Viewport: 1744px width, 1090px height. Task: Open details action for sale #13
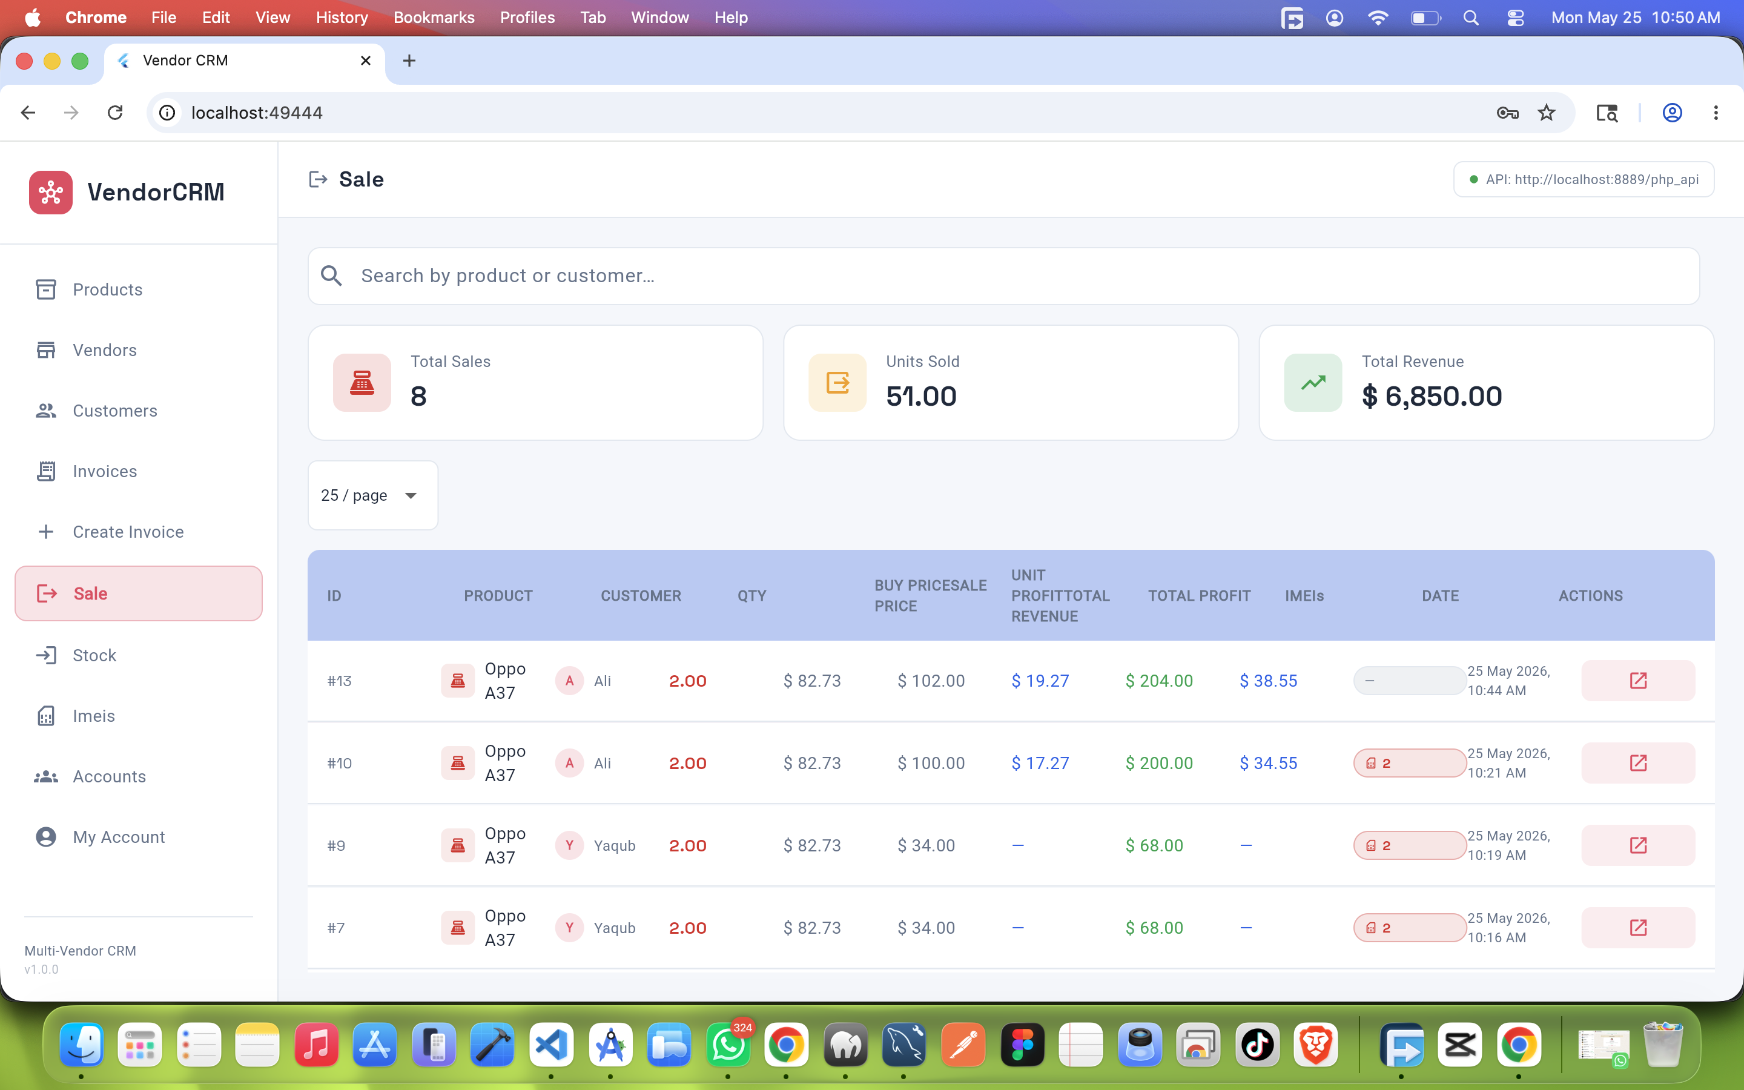coord(1638,681)
